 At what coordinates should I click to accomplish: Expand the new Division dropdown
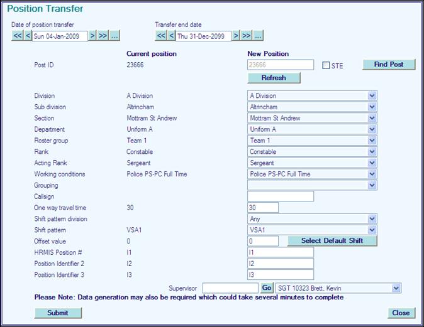point(372,96)
